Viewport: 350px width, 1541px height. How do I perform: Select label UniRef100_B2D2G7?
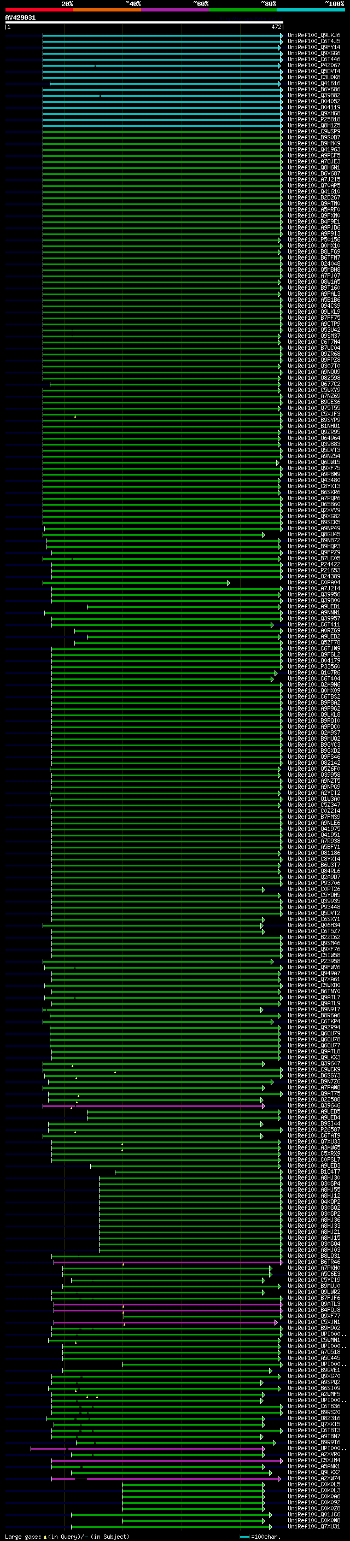coord(314,197)
